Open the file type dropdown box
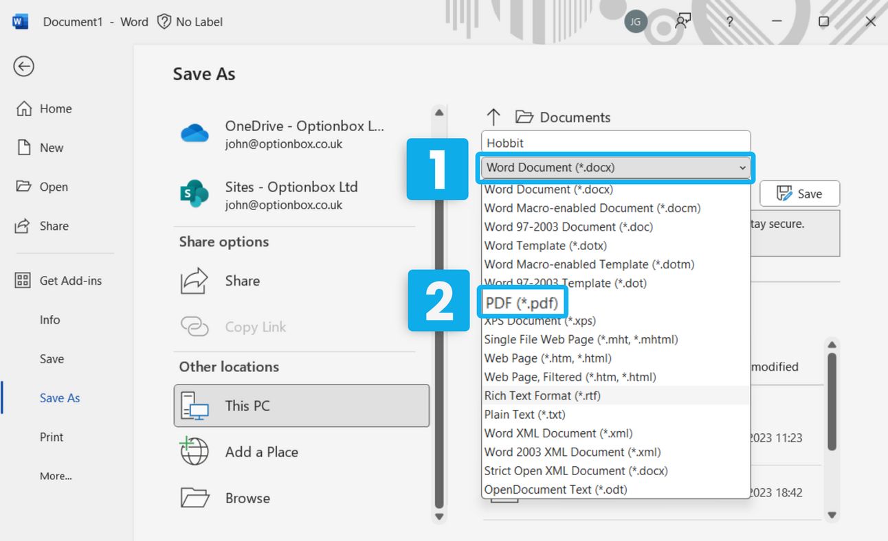Screen dimensions: 888x541 tap(616, 168)
